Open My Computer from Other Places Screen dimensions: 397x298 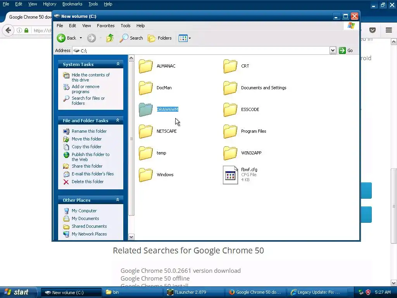(x=84, y=211)
